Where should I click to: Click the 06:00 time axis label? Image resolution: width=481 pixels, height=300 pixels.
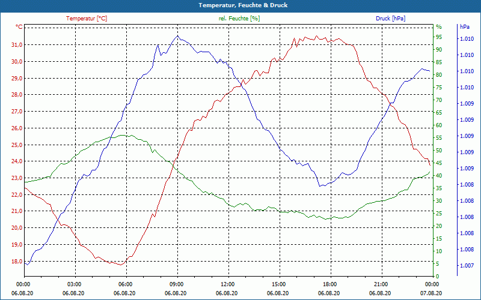tap(126, 284)
